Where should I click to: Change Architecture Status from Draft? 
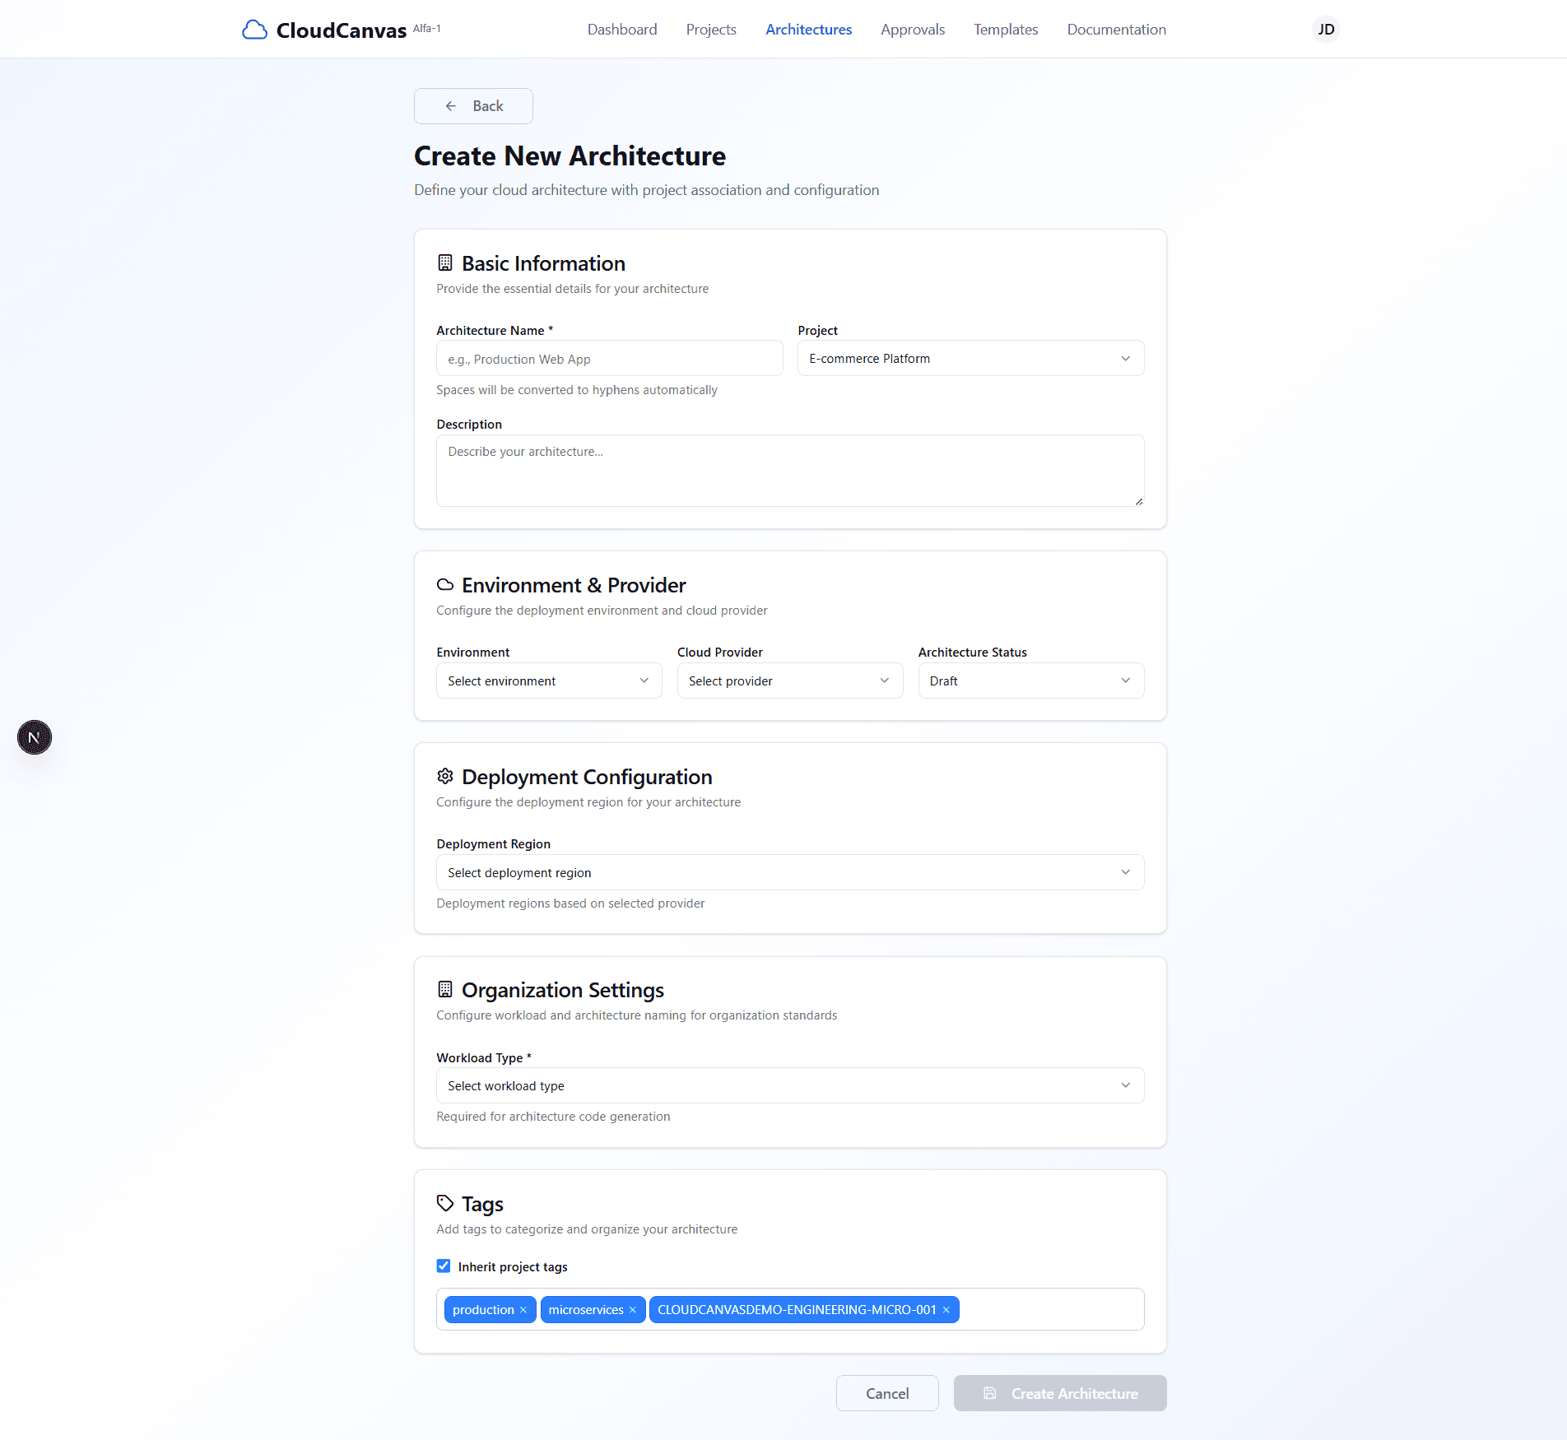coord(1030,681)
